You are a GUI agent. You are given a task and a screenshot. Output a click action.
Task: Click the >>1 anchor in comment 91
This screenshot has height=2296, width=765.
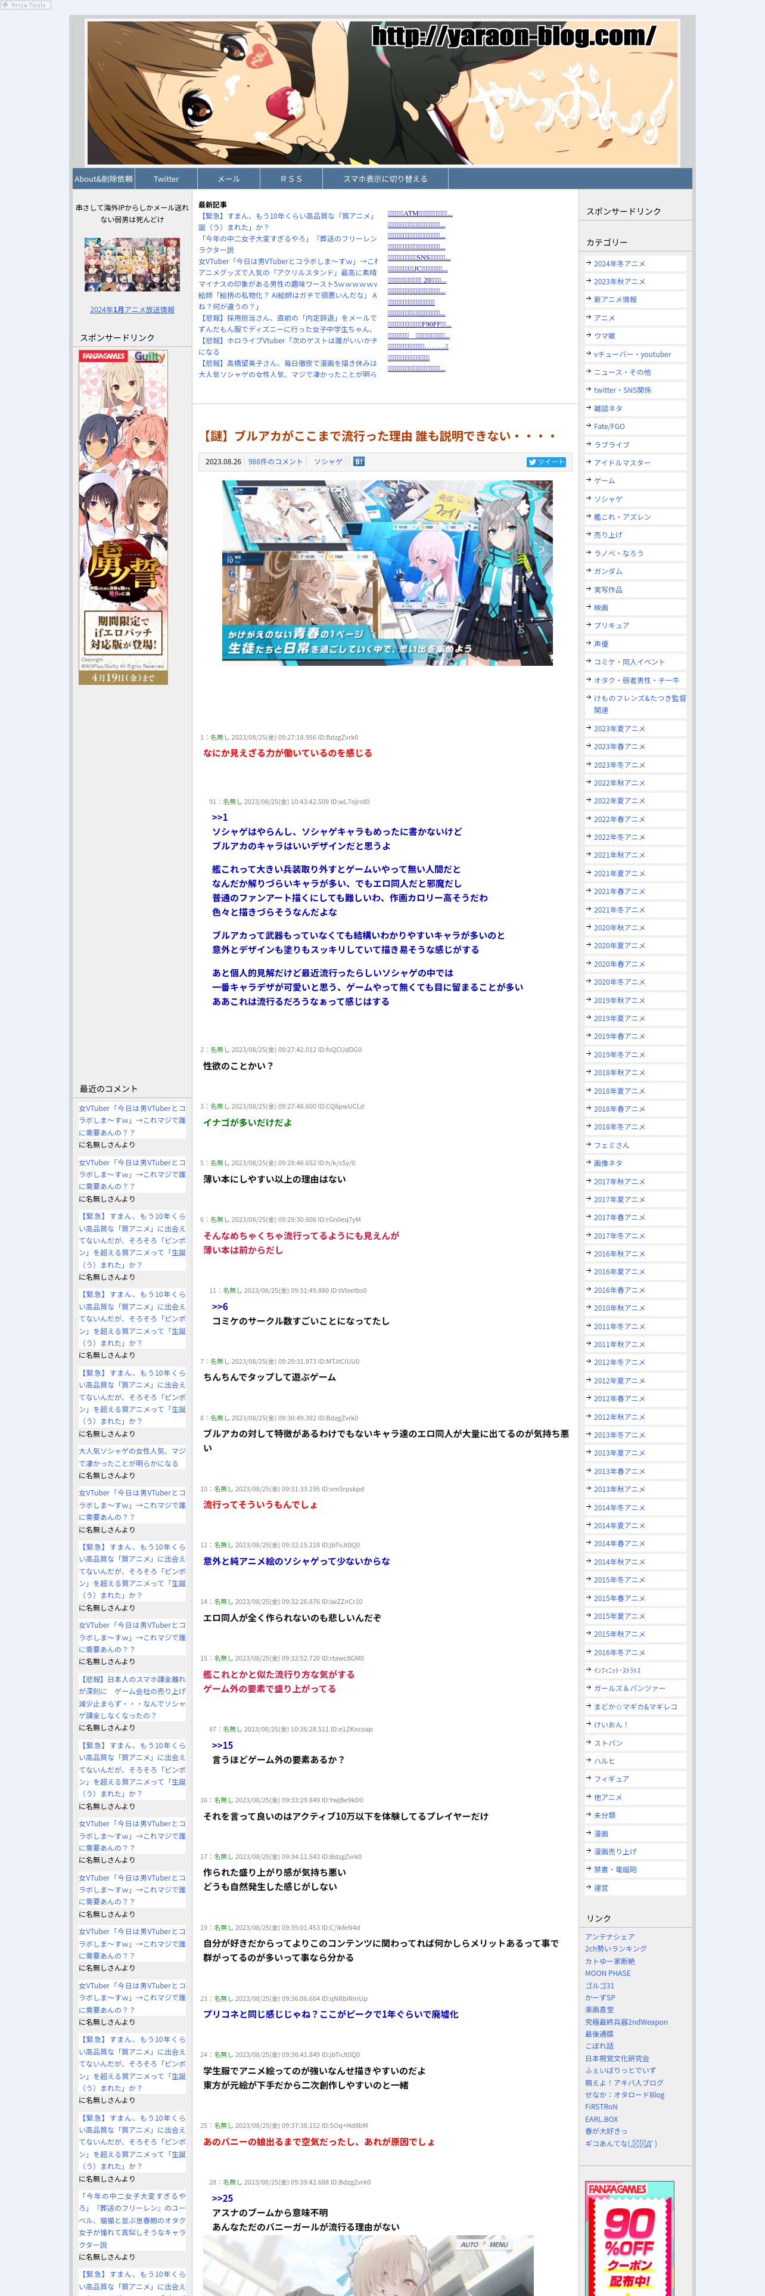pyautogui.click(x=220, y=817)
